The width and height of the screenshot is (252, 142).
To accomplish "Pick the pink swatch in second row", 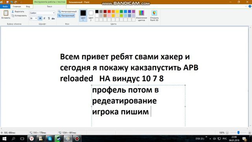I will click(109, 16).
